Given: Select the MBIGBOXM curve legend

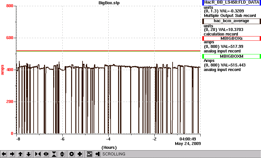Looking at the screenshot, I should coord(232,56).
